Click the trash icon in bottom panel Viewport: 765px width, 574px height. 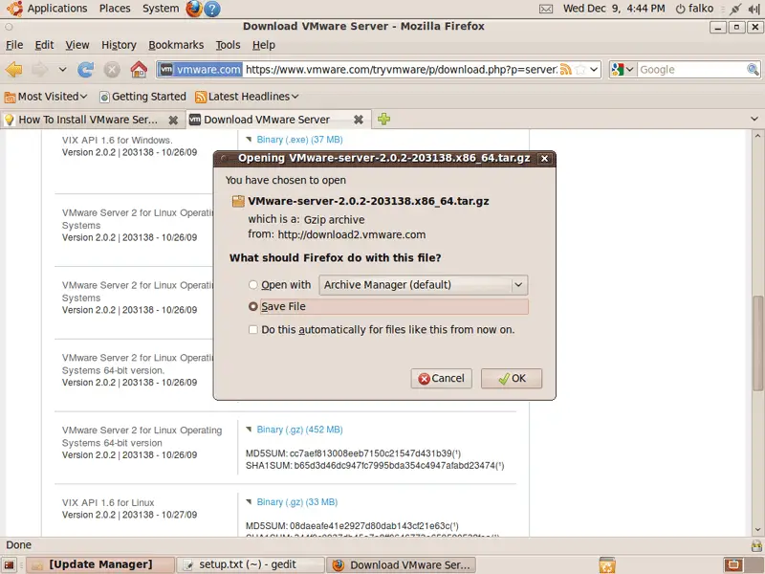pos(607,564)
